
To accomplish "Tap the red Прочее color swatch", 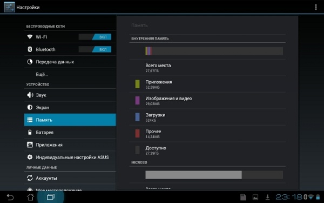I will coord(137,134).
